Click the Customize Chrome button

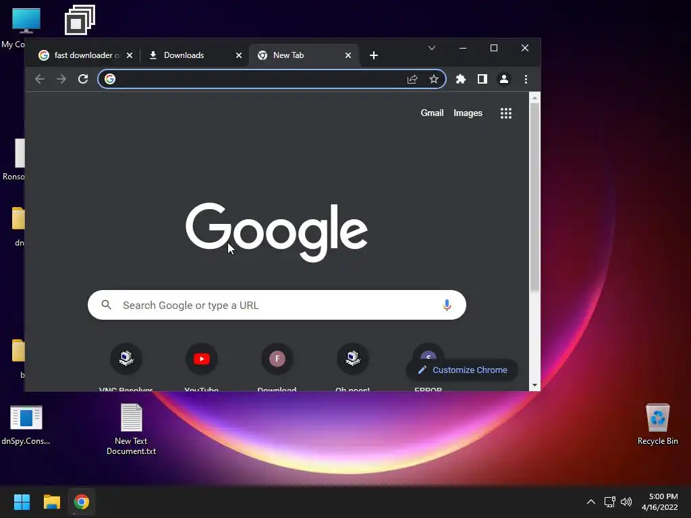pos(462,370)
